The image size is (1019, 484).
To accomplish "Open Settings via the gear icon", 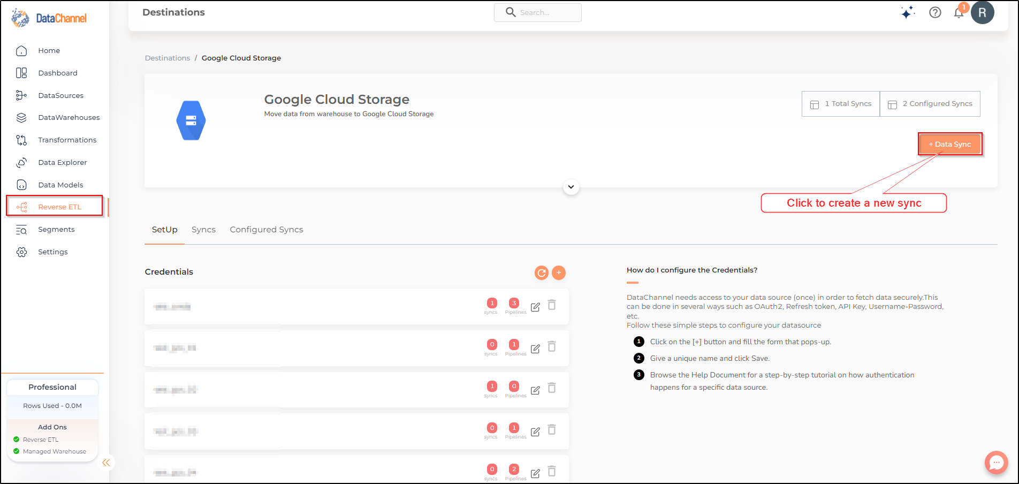I will [21, 252].
